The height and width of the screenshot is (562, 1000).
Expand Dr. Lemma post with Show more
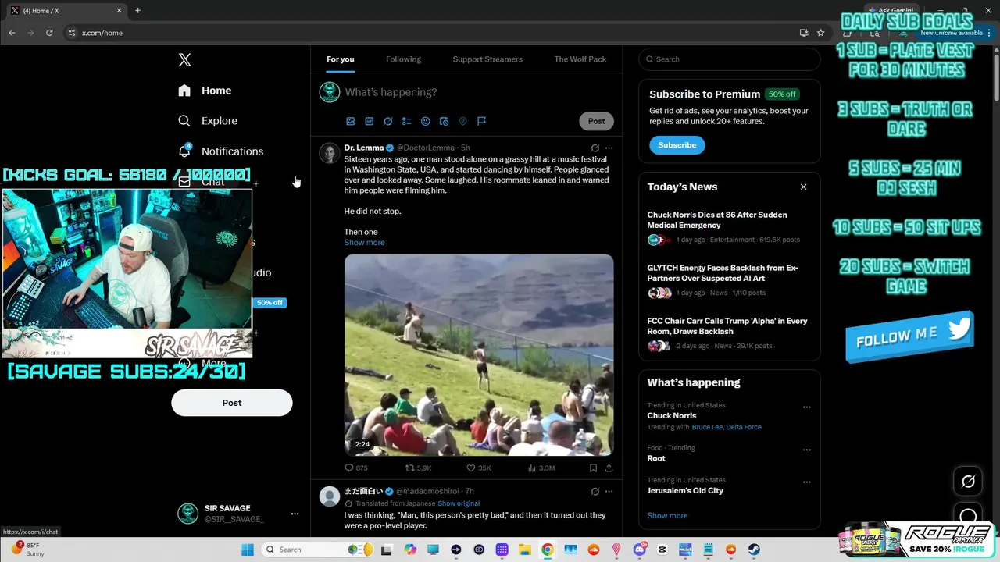(x=364, y=243)
